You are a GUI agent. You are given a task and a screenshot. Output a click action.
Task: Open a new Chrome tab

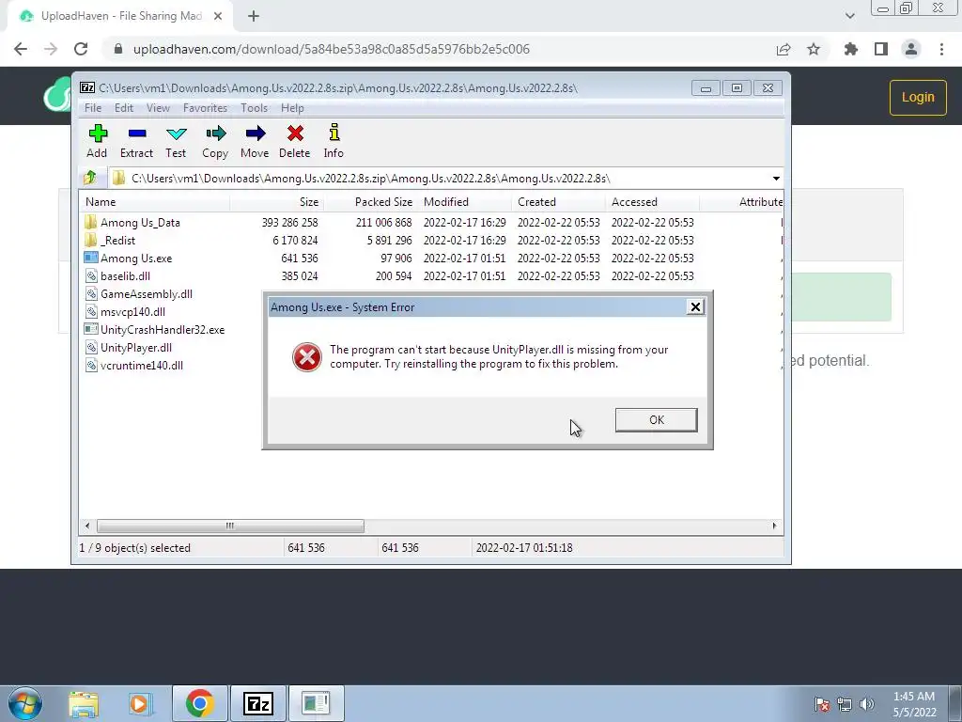tap(254, 16)
